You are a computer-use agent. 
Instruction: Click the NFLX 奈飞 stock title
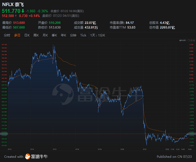[x=13, y=5]
